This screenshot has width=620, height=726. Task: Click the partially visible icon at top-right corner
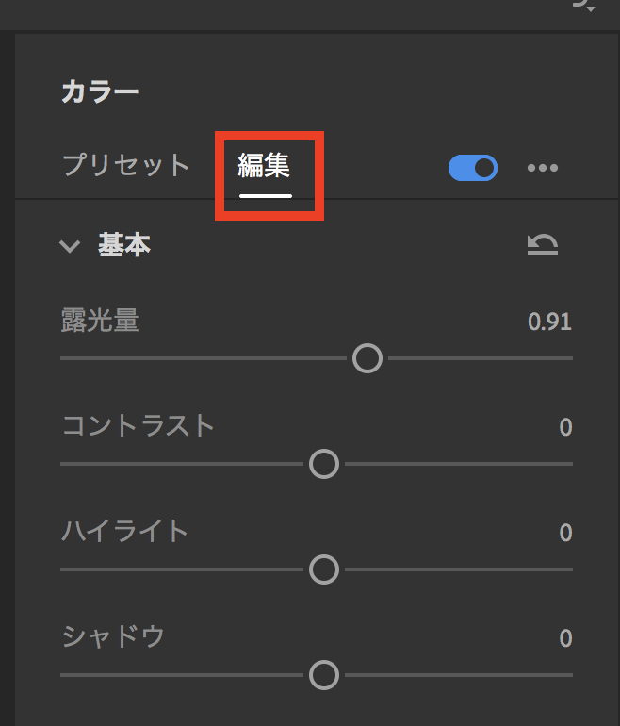(584, 6)
